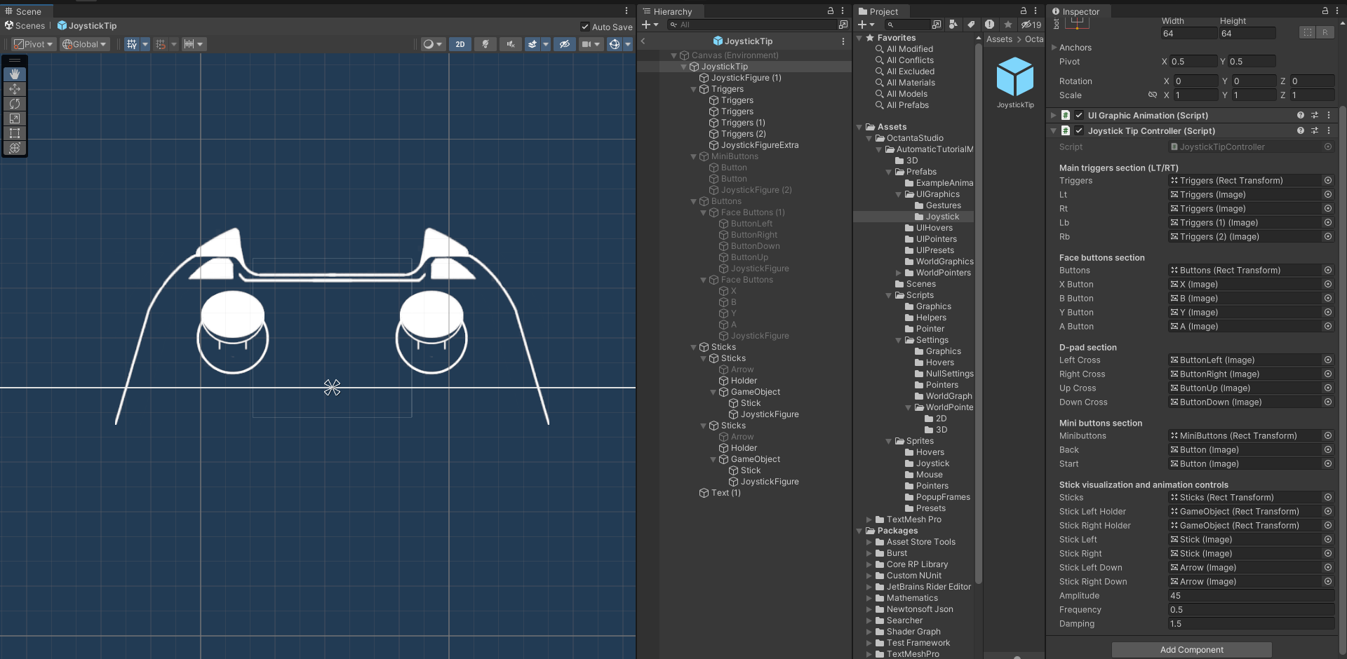
Task: Click the Add Component button
Action: click(1191, 650)
